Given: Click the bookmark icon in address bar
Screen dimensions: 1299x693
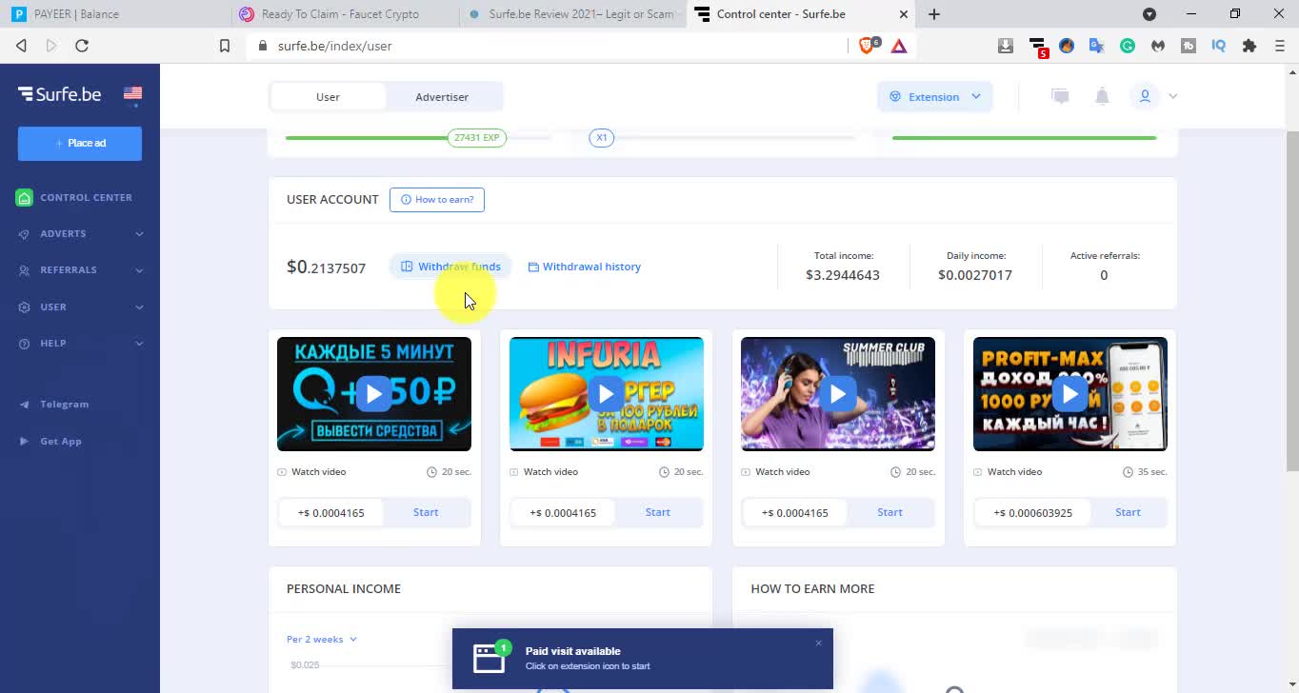Looking at the screenshot, I should pyautogui.click(x=225, y=46).
